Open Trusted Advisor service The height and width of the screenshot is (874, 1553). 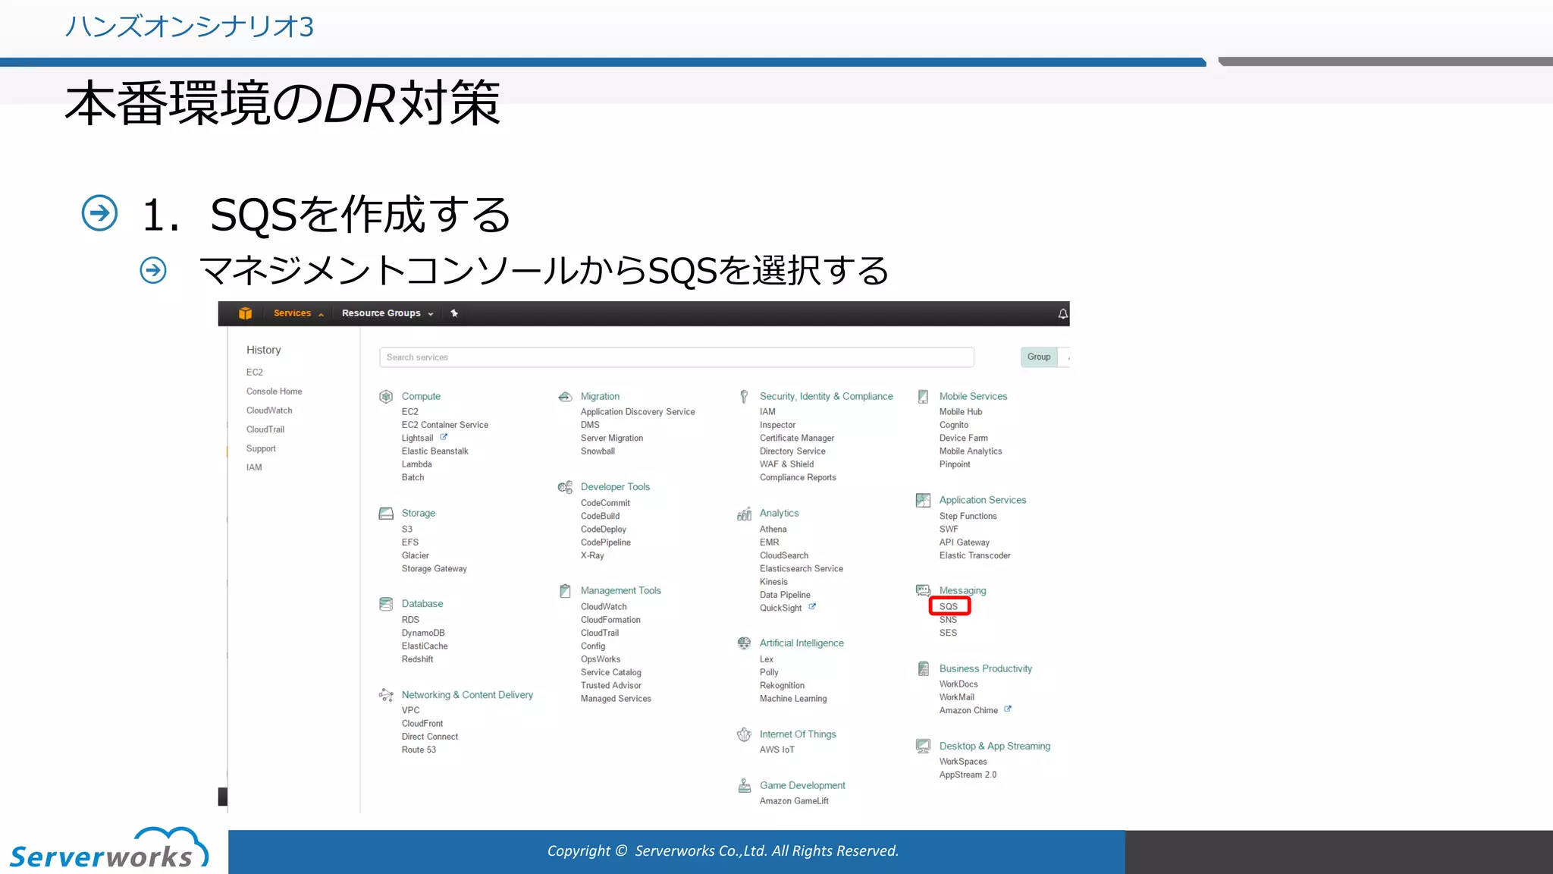tap(610, 686)
